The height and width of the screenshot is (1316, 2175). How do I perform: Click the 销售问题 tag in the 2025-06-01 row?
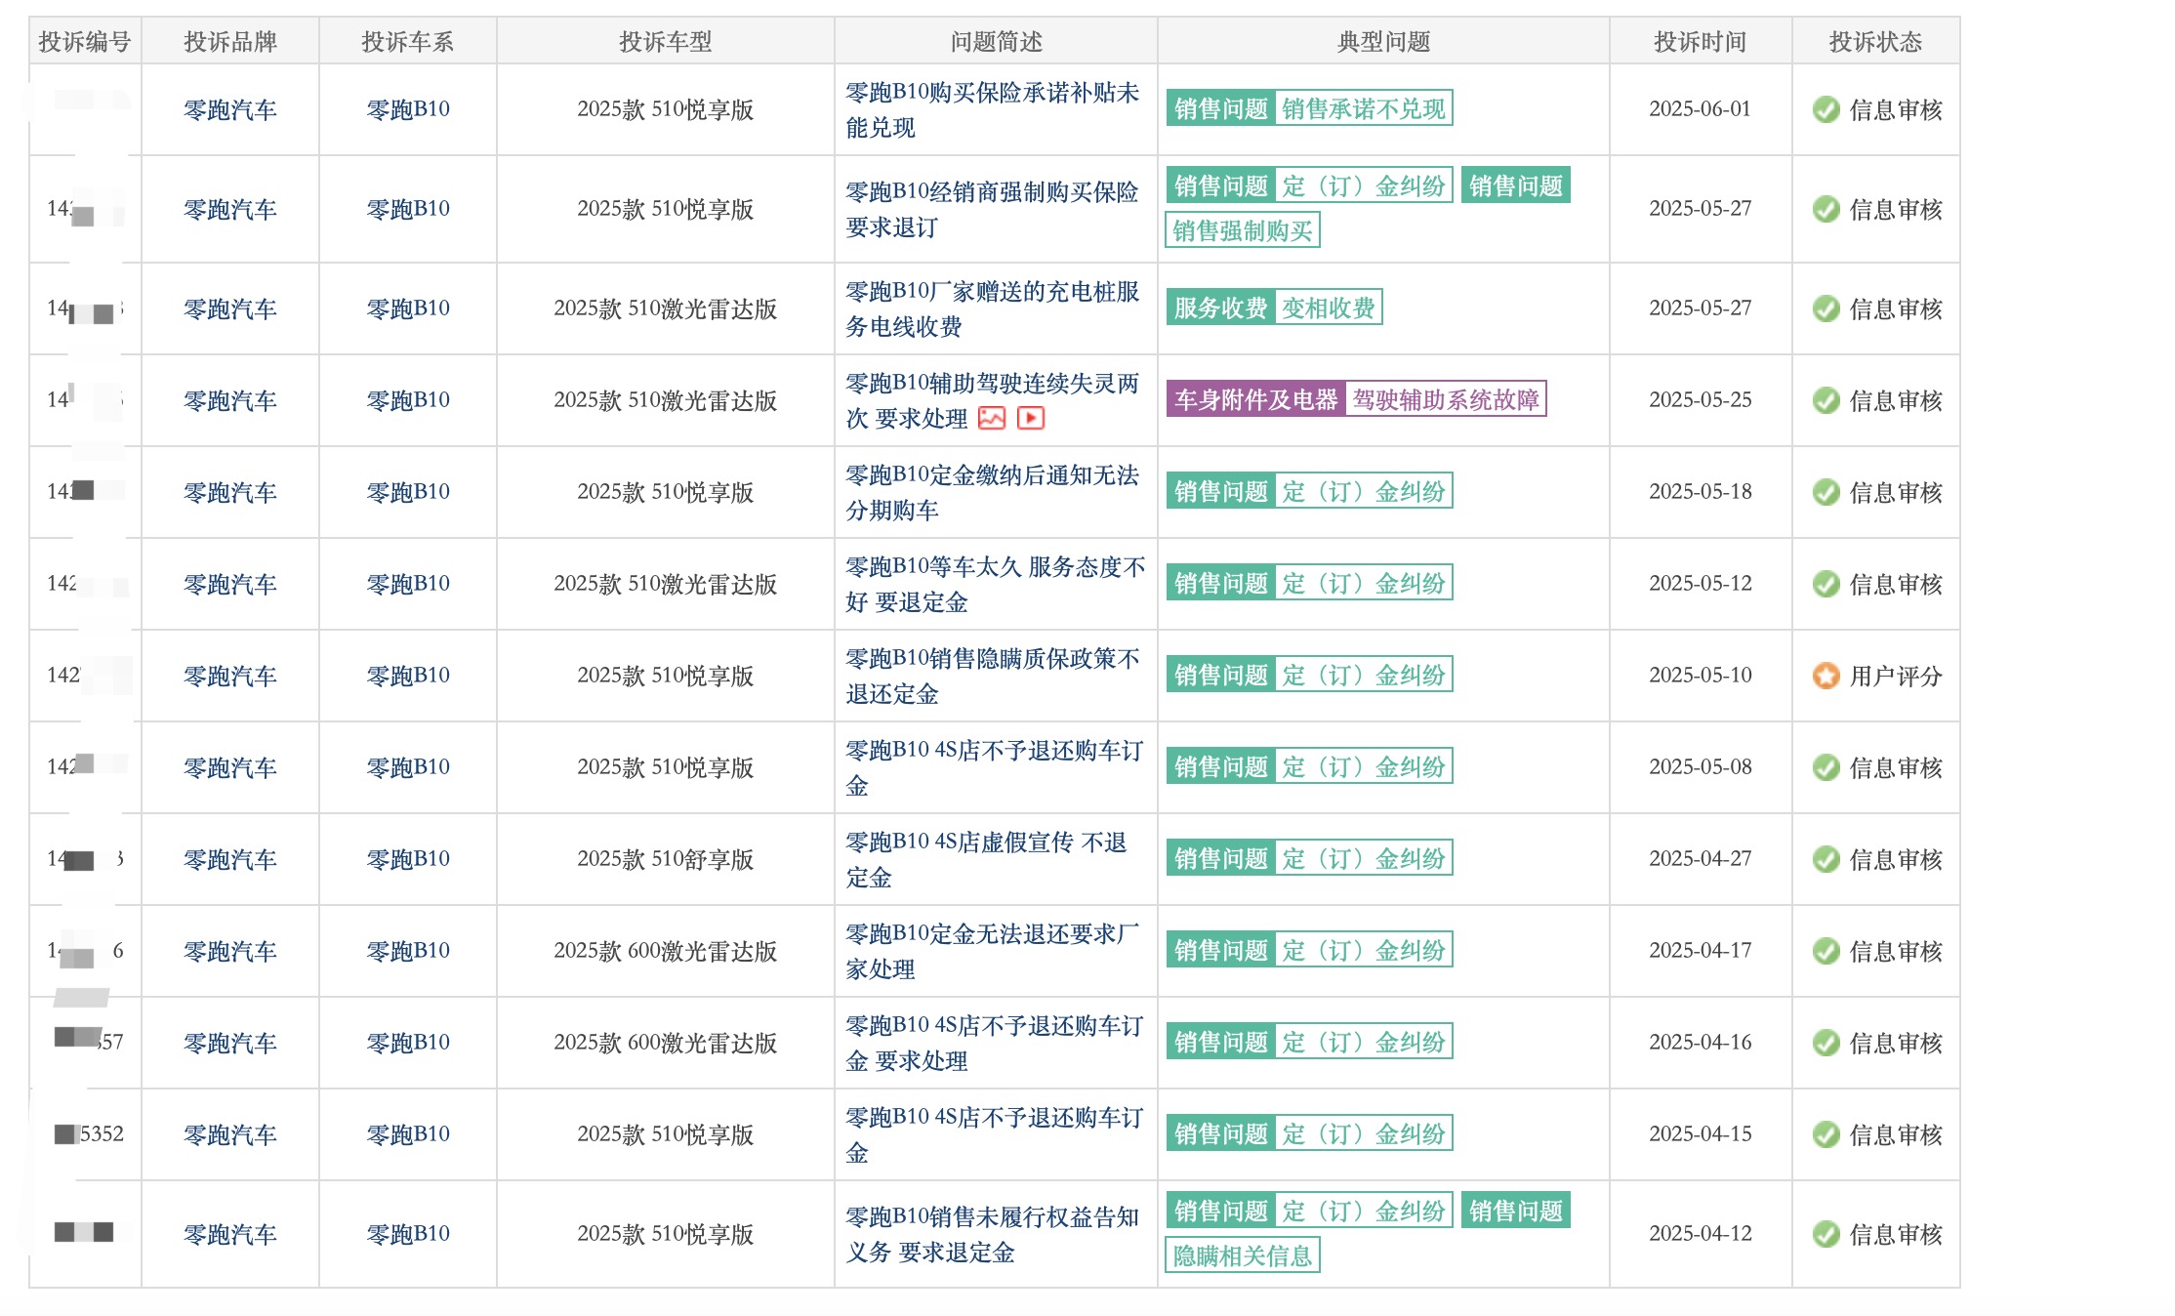(x=1220, y=108)
